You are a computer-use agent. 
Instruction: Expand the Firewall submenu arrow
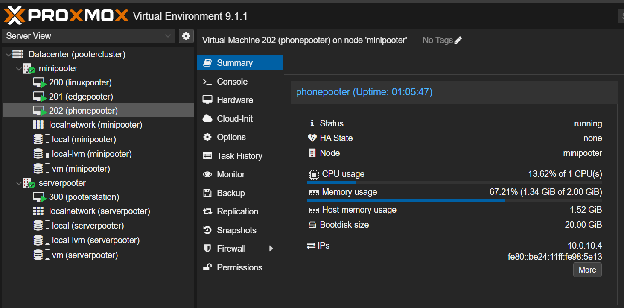click(271, 249)
